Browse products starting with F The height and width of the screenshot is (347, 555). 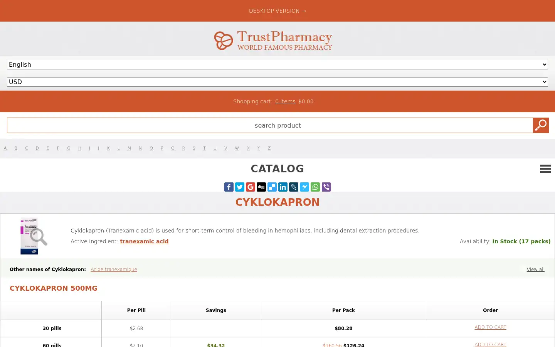pyautogui.click(x=58, y=148)
